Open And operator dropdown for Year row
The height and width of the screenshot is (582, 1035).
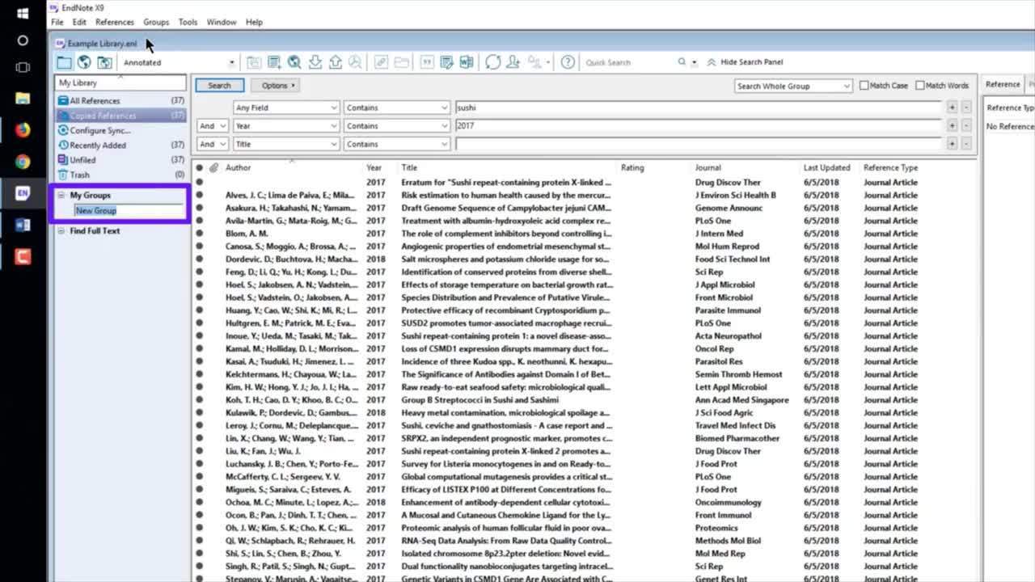(212, 126)
